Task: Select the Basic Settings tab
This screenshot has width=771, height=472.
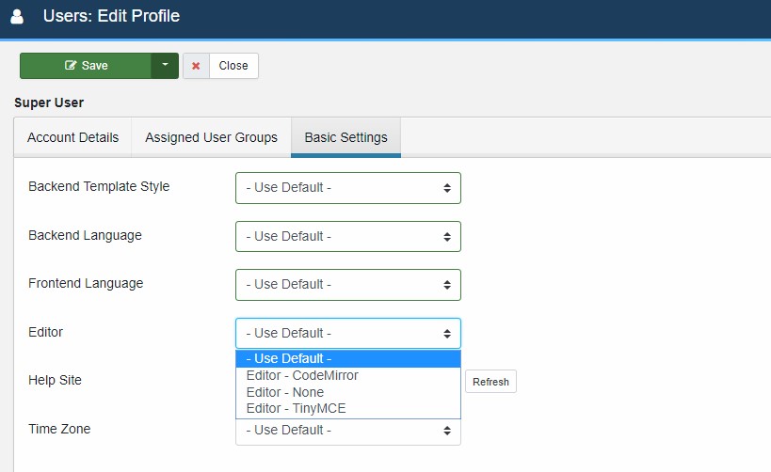Action: pos(345,137)
